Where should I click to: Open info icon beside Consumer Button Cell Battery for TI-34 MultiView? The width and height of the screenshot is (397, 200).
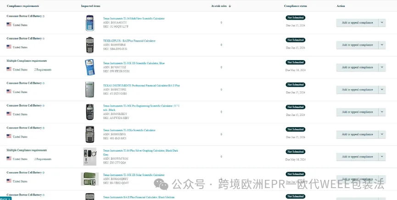(x=44, y=16)
